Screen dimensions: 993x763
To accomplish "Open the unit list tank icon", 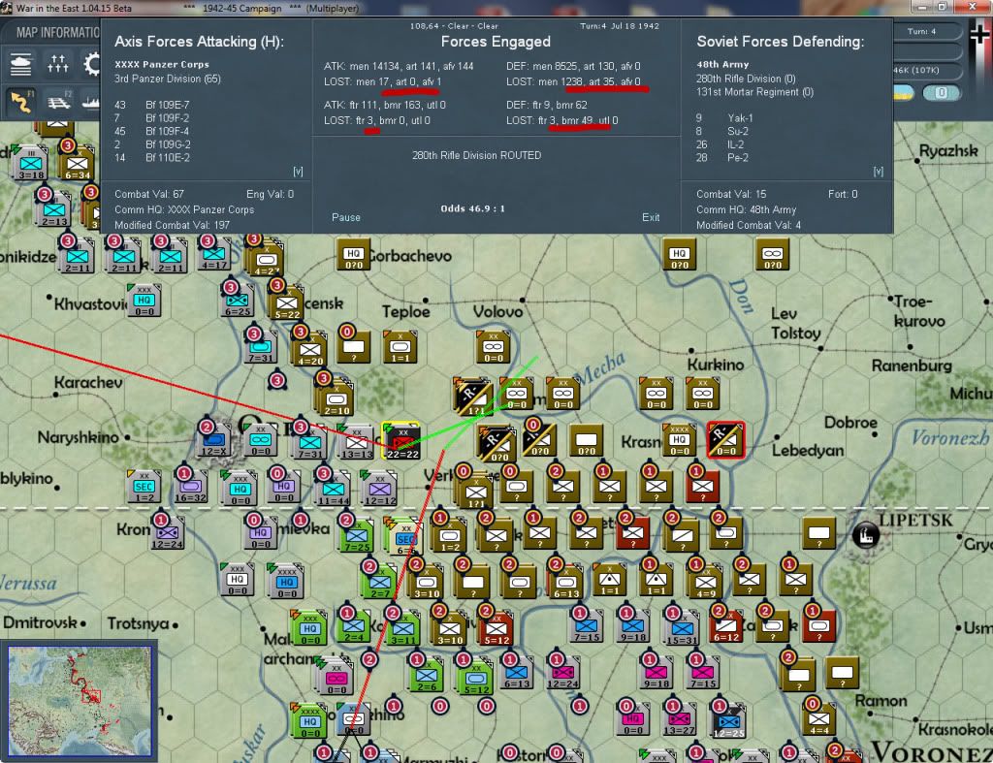I will [20, 64].
